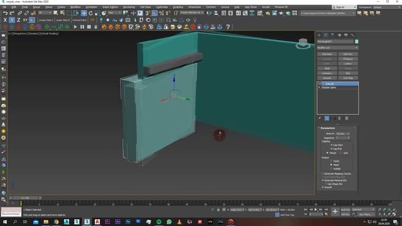Click the Shell modifier button

click(327, 68)
